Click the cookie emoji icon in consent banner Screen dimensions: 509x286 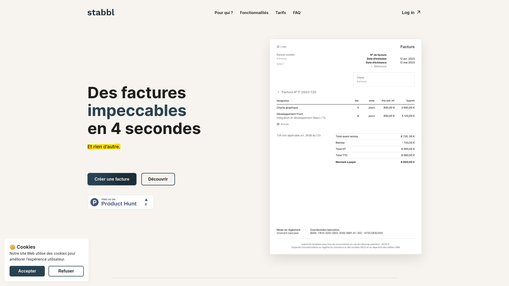[x=12, y=247]
